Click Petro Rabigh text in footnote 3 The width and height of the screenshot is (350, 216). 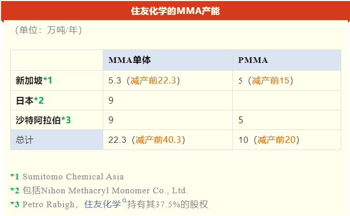click(49, 205)
